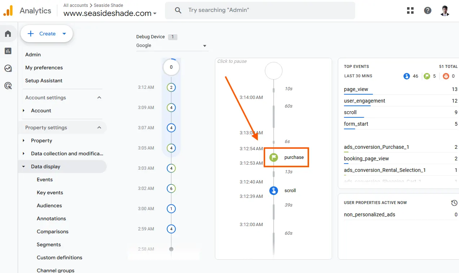Open My preferences
The image size is (459, 273).
coord(44,68)
